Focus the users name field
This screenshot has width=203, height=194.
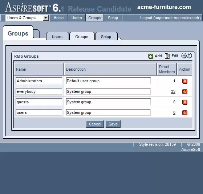39,112
